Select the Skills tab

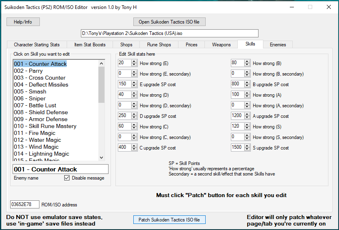coord(250,44)
